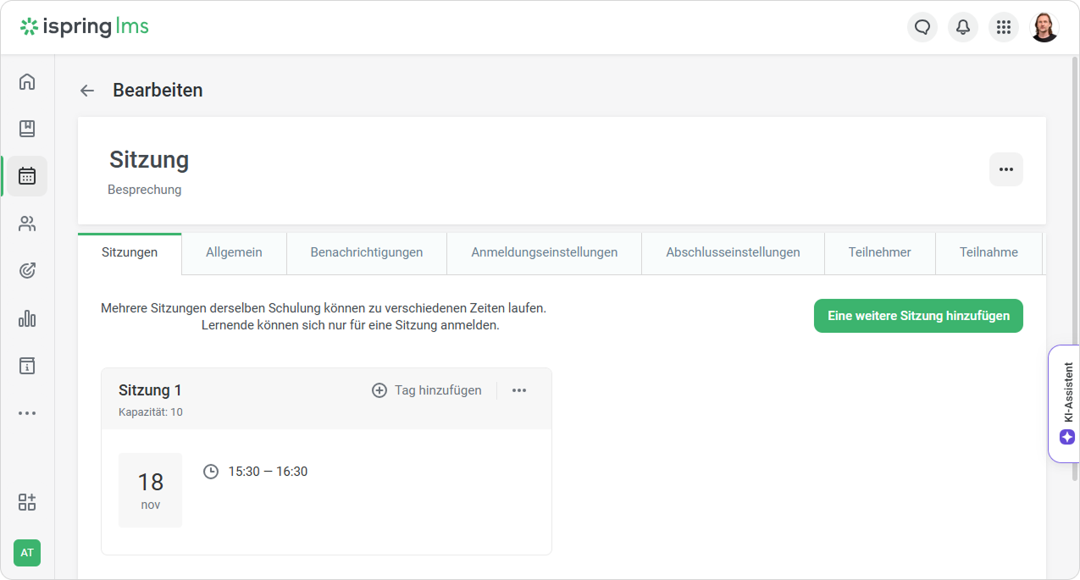Open the chat messages icon
The image size is (1080, 580).
(922, 27)
